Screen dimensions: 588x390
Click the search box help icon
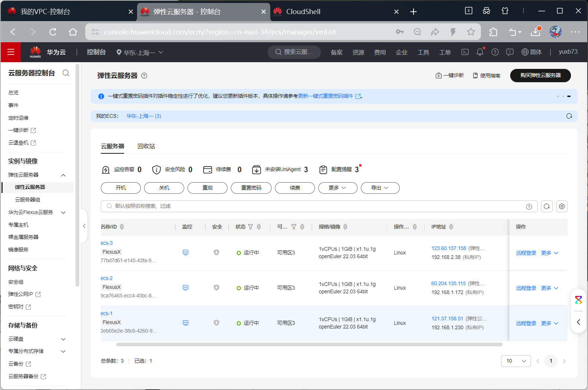[x=529, y=207]
